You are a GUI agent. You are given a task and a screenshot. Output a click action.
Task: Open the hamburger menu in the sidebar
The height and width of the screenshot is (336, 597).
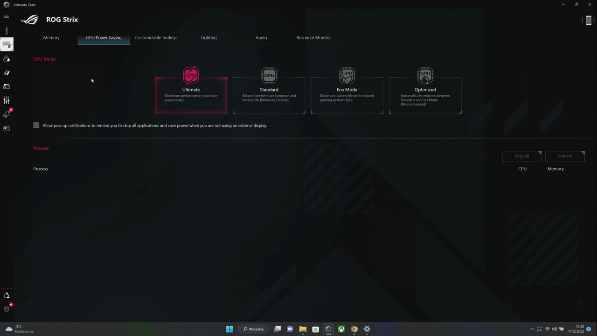[7, 16]
